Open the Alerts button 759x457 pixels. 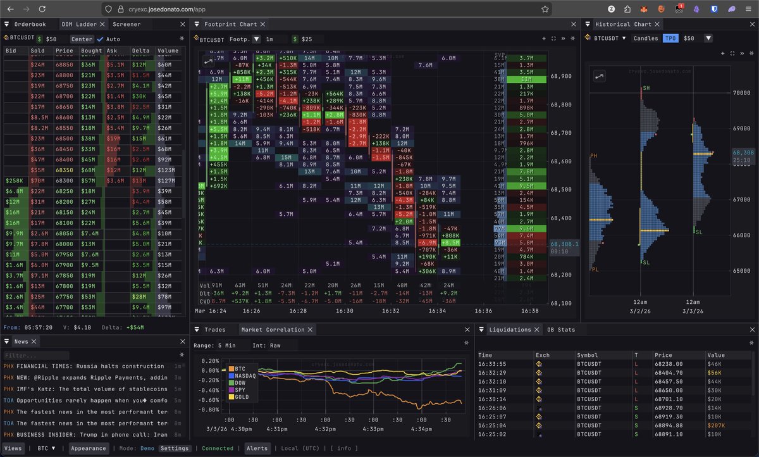[x=257, y=448]
